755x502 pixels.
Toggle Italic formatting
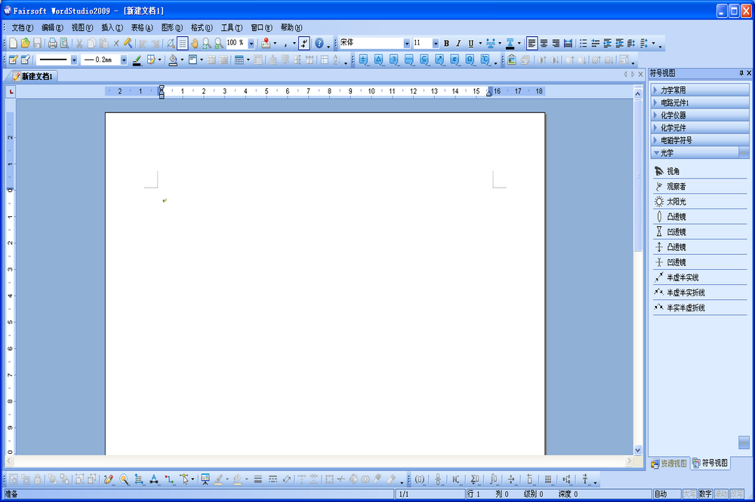[458, 44]
